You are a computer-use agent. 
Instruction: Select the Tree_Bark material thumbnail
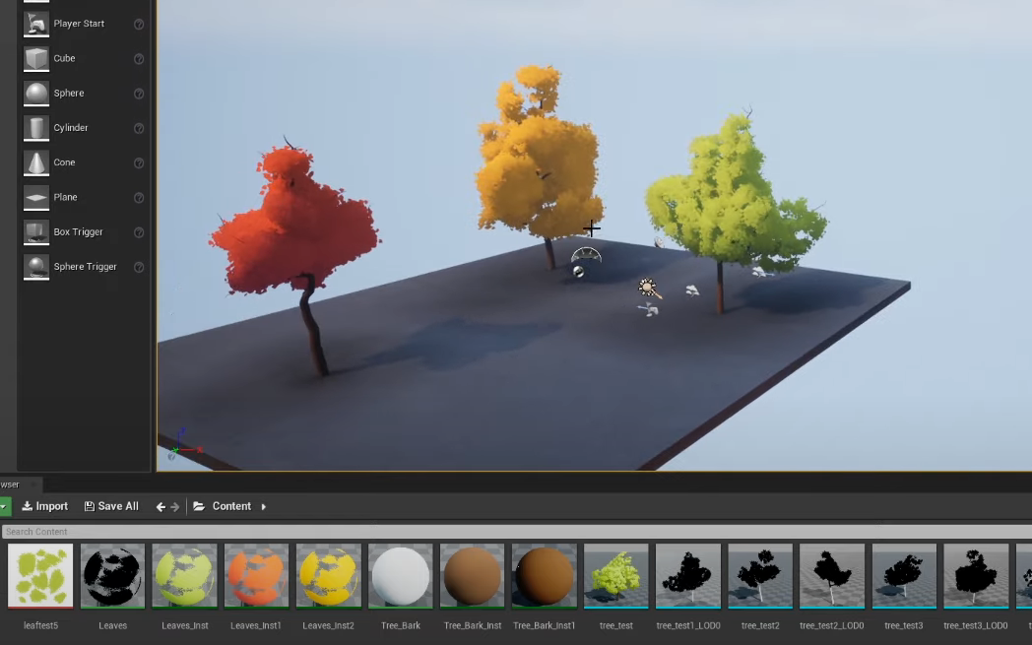click(400, 575)
